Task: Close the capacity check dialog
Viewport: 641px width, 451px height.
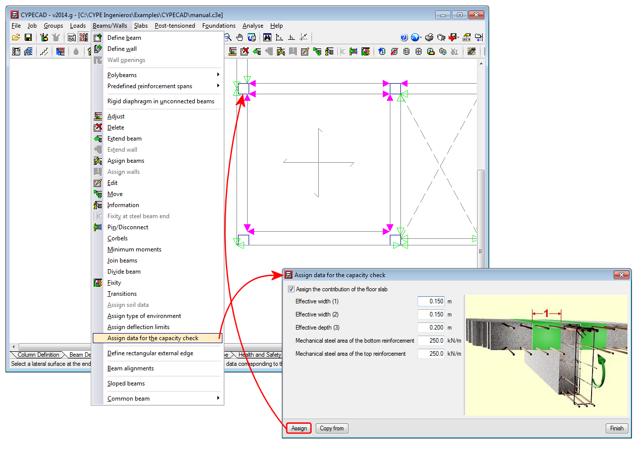Action: coord(621,275)
